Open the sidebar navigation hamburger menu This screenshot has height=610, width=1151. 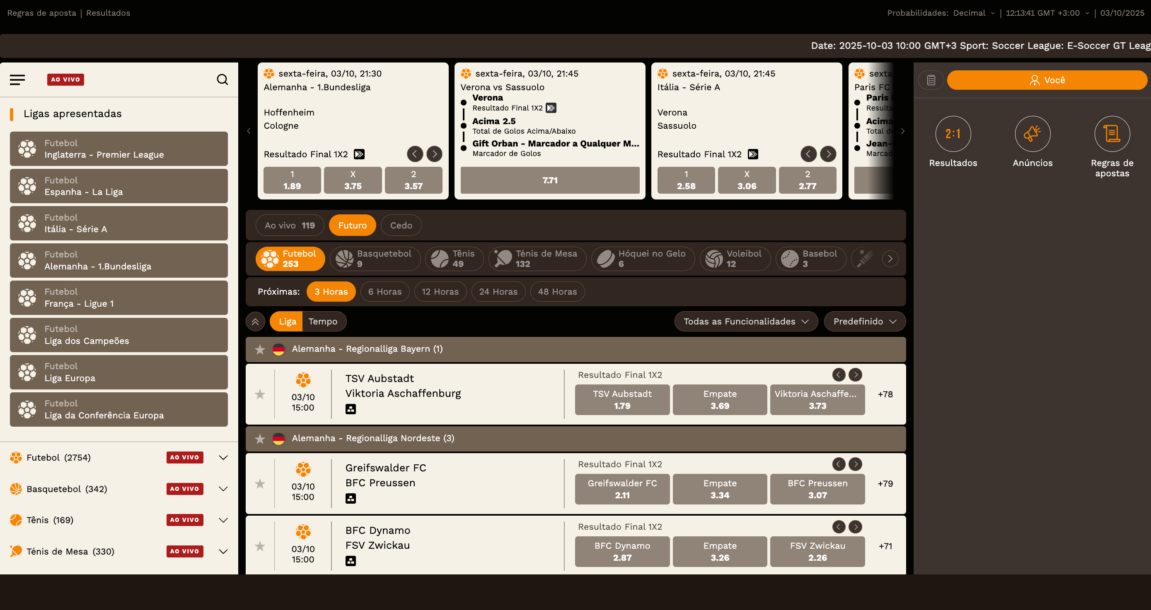17,79
